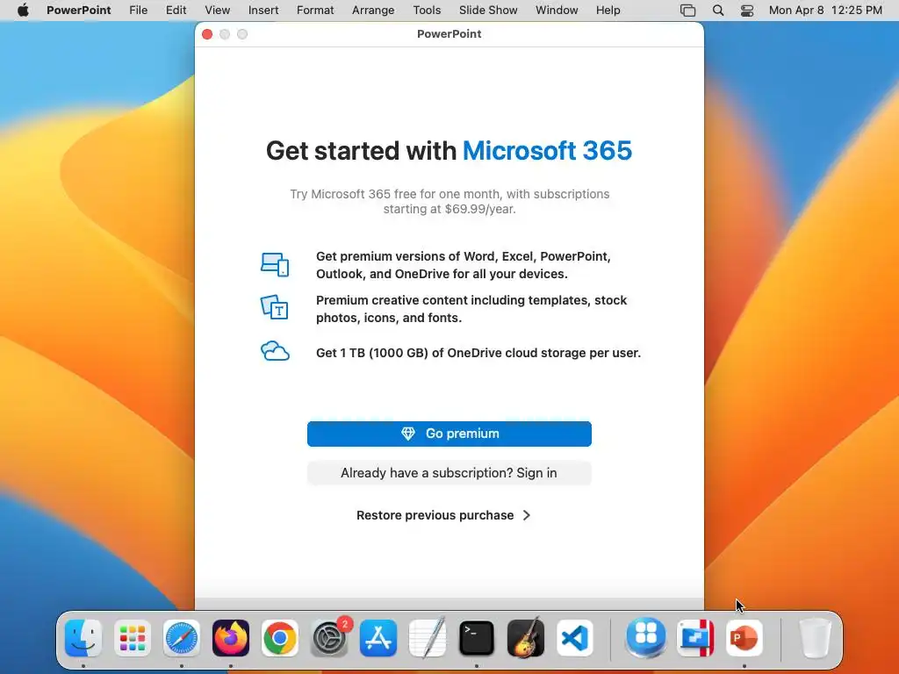The image size is (899, 674).
Task: Open the Slide Show menu
Action: point(488,11)
